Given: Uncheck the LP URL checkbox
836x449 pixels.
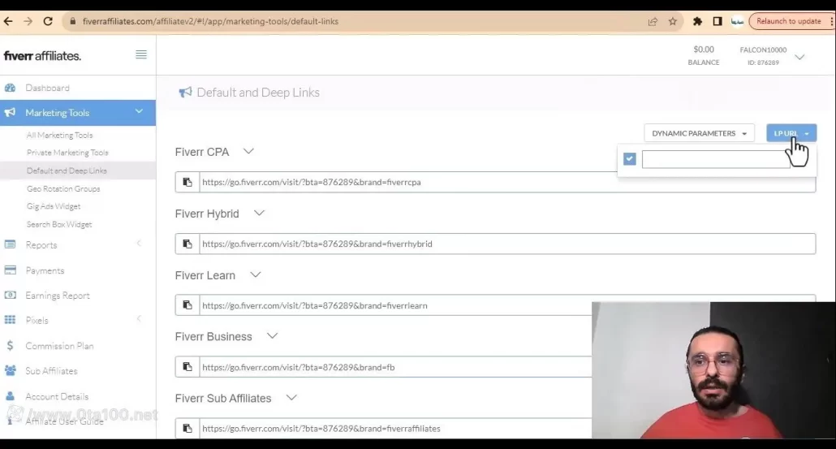Looking at the screenshot, I should tap(629, 159).
